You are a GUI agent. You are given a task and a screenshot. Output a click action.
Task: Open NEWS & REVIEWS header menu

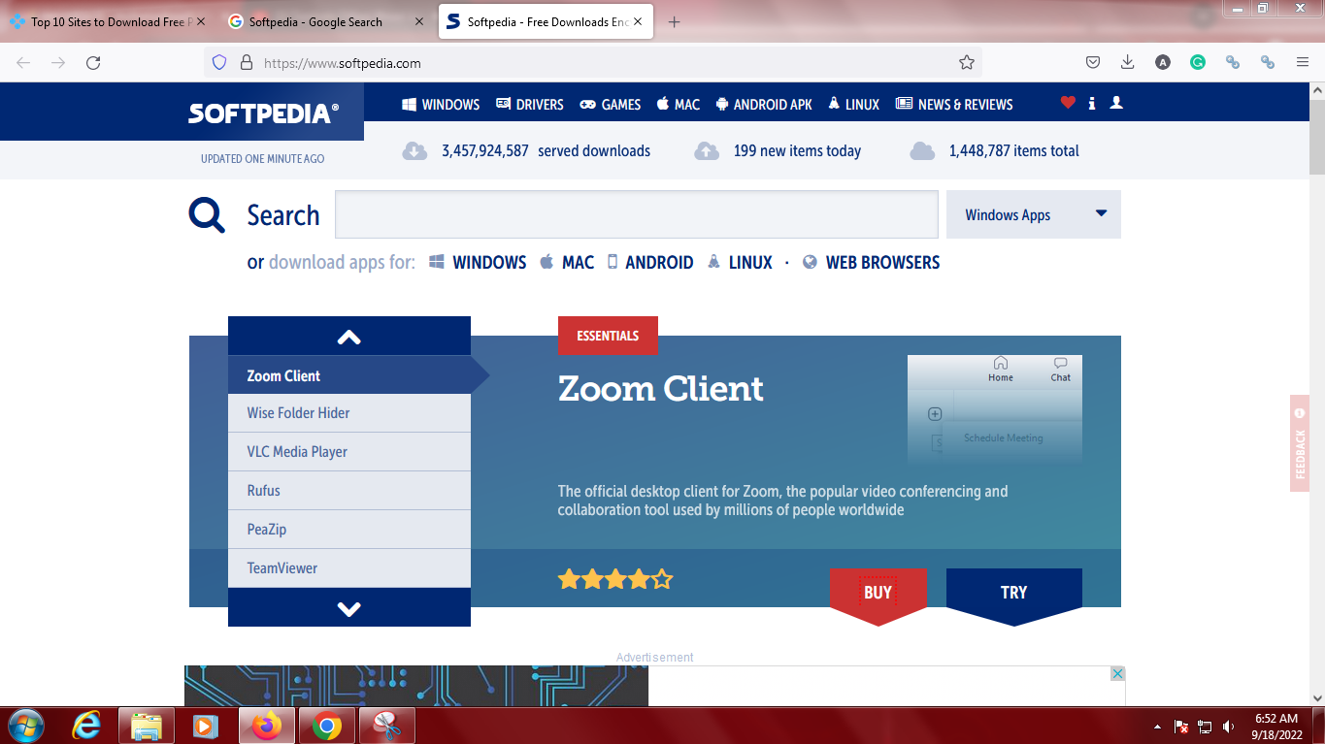pos(954,104)
